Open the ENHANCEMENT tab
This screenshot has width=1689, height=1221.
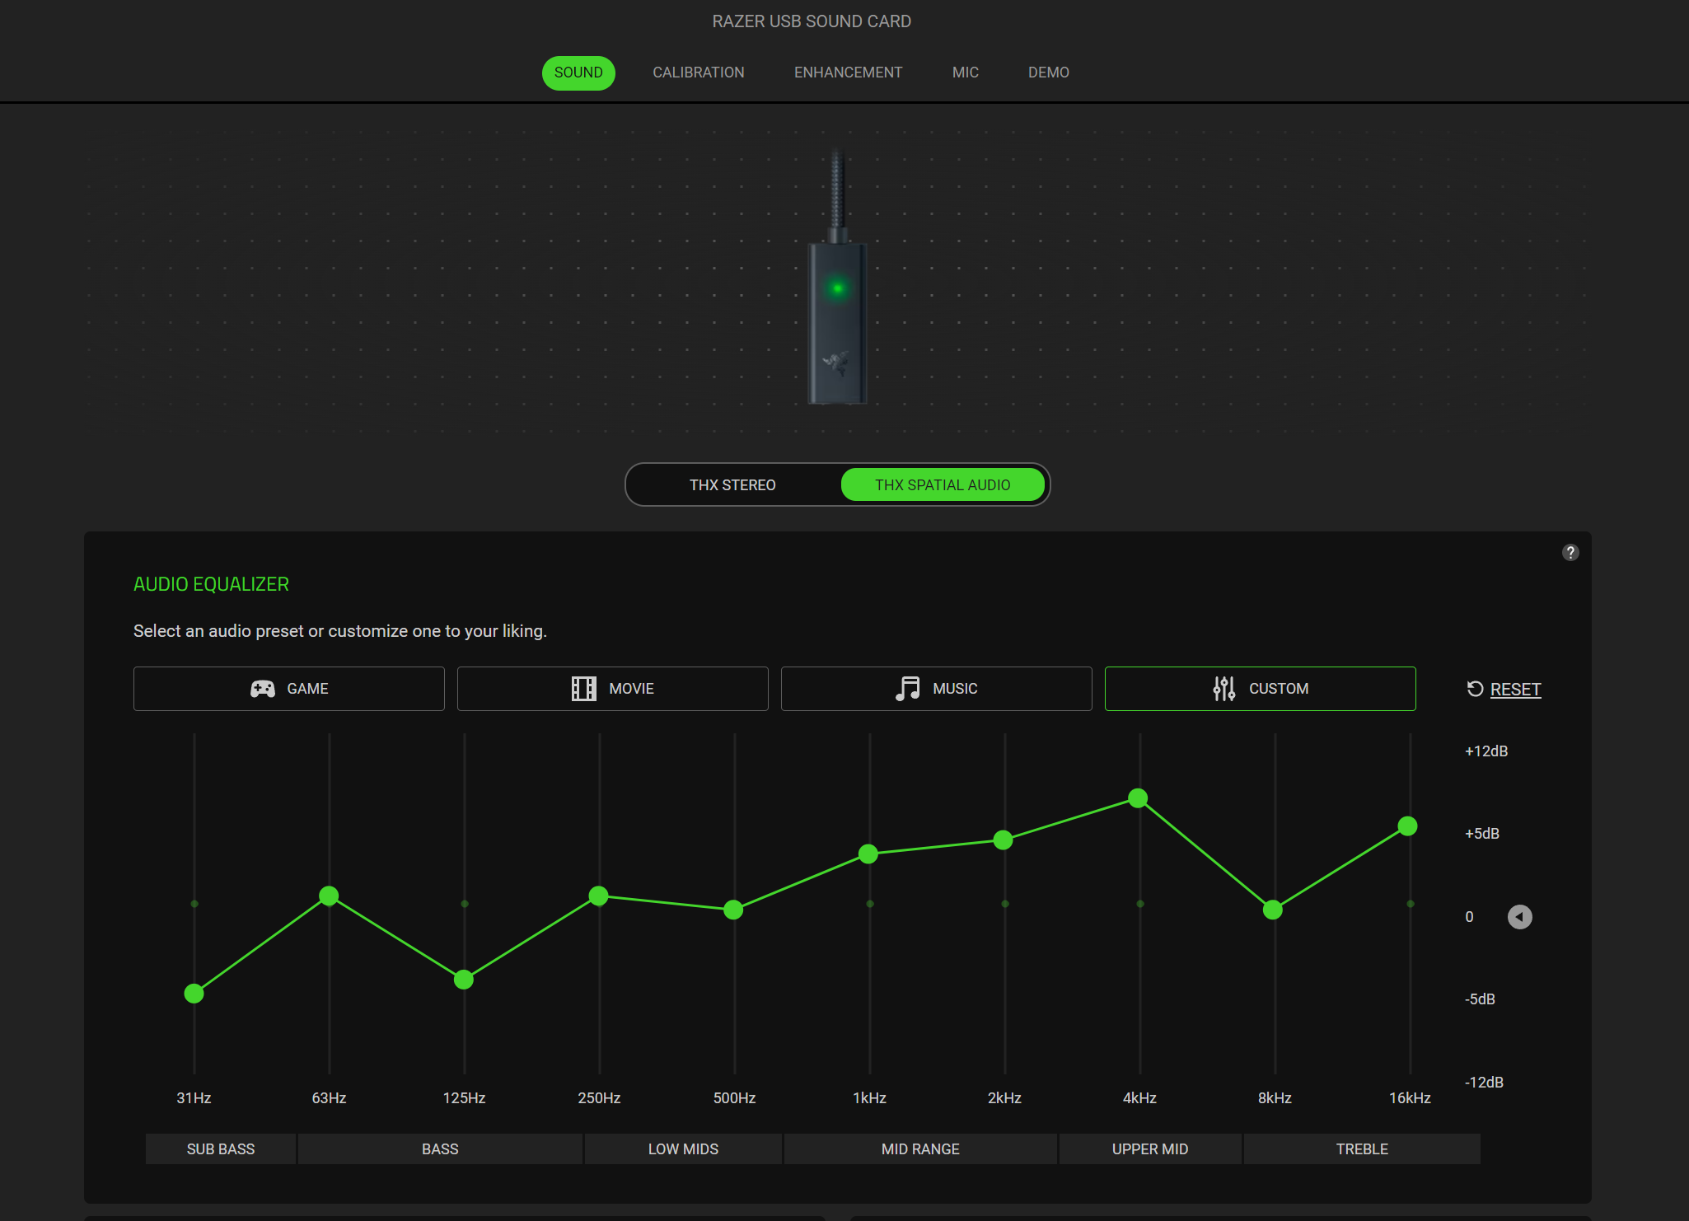click(848, 73)
